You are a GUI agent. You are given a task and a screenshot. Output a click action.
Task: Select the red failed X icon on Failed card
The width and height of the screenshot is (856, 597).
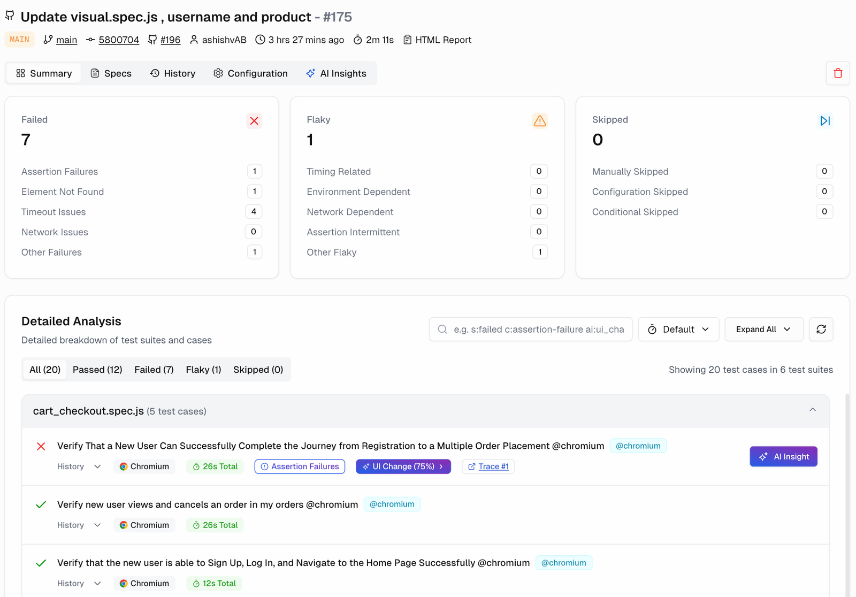pyautogui.click(x=254, y=121)
